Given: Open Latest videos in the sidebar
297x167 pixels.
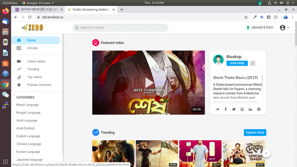Looking at the screenshot, I should (36, 61).
